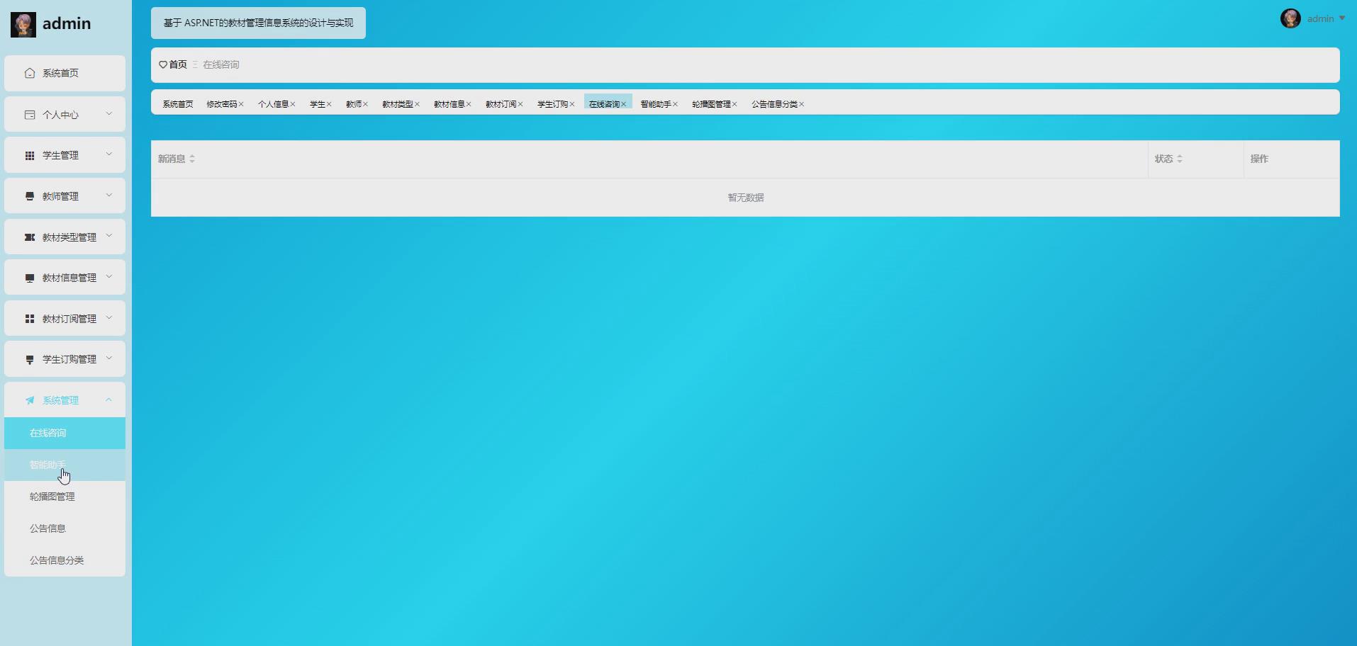Sort the table by 新消息 column
The width and height of the screenshot is (1357, 646).
tap(192, 159)
